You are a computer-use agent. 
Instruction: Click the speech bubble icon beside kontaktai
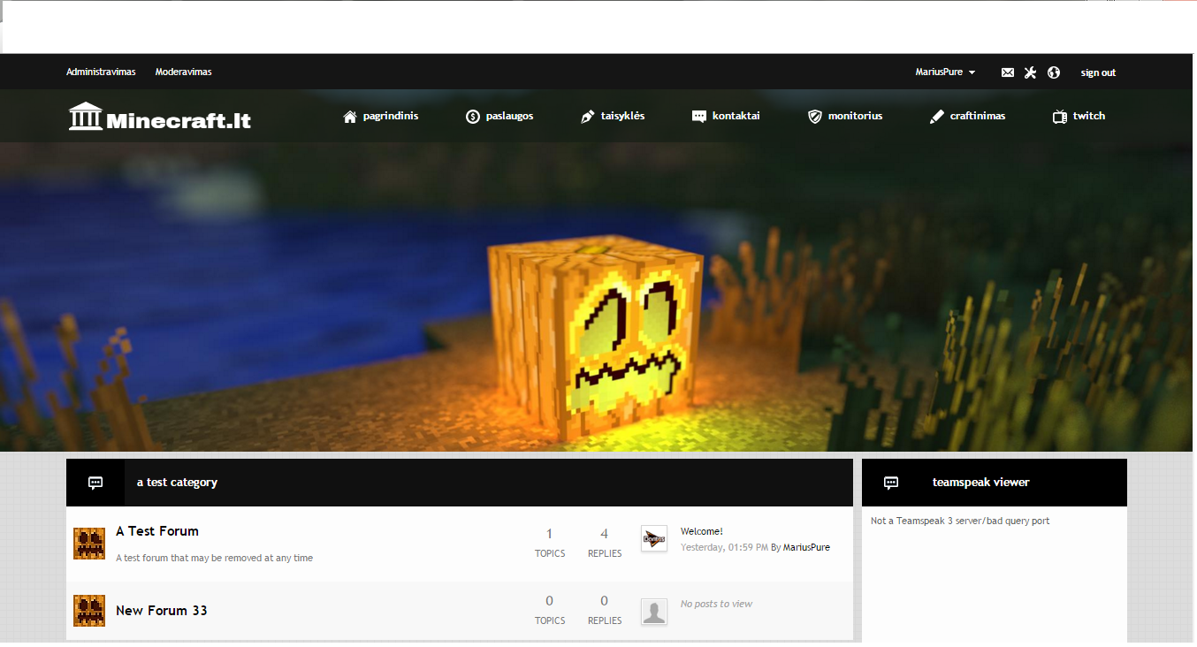tap(699, 117)
